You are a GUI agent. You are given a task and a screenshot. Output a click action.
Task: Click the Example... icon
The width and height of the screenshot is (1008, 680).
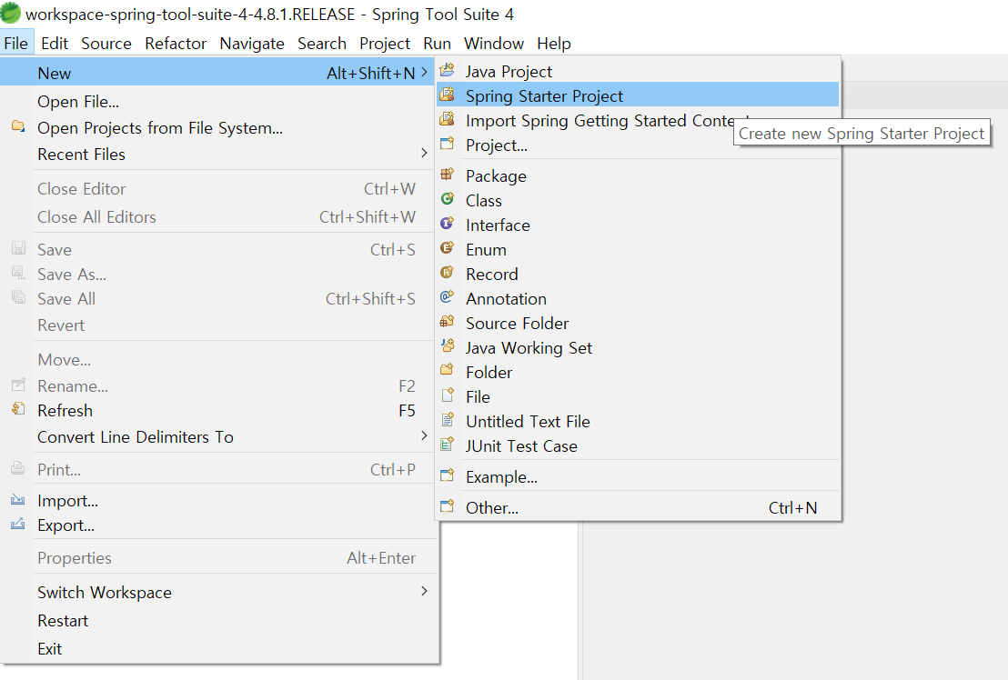448,475
